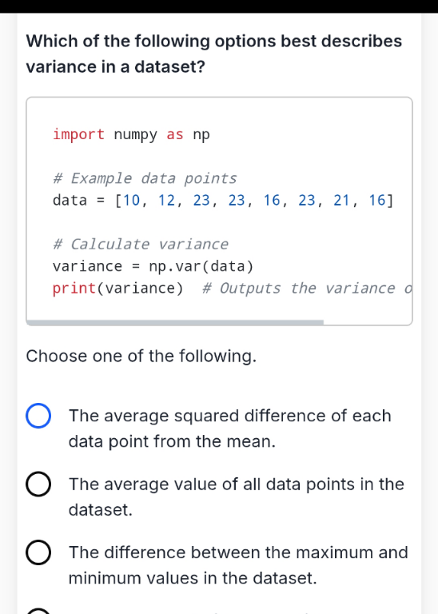Click the text "data point from the mean."
Image resolution: width=438 pixels, height=614 pixels.
click(x=172, y=441)
